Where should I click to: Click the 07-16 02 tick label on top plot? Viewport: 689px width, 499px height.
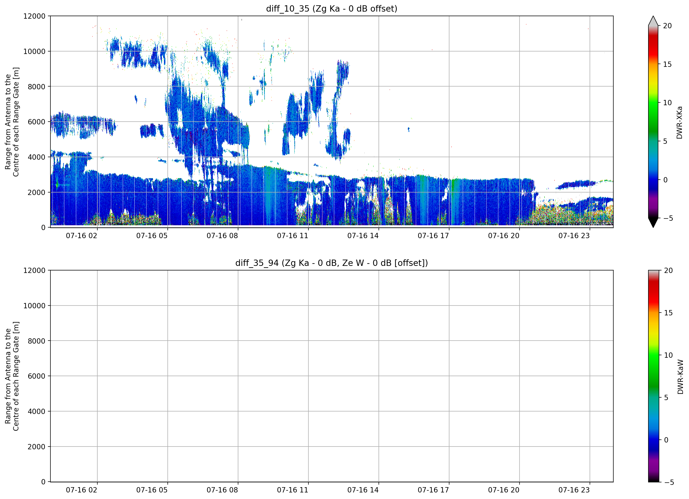coord(81,236)
